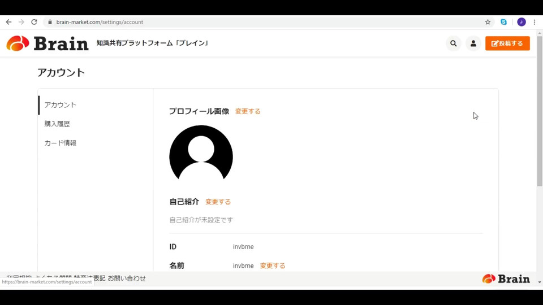The height and width of the screenshot is (305, 543).
Task: Click the 知識共有プラットフォーム tagline text
Action: pos(152,43)
